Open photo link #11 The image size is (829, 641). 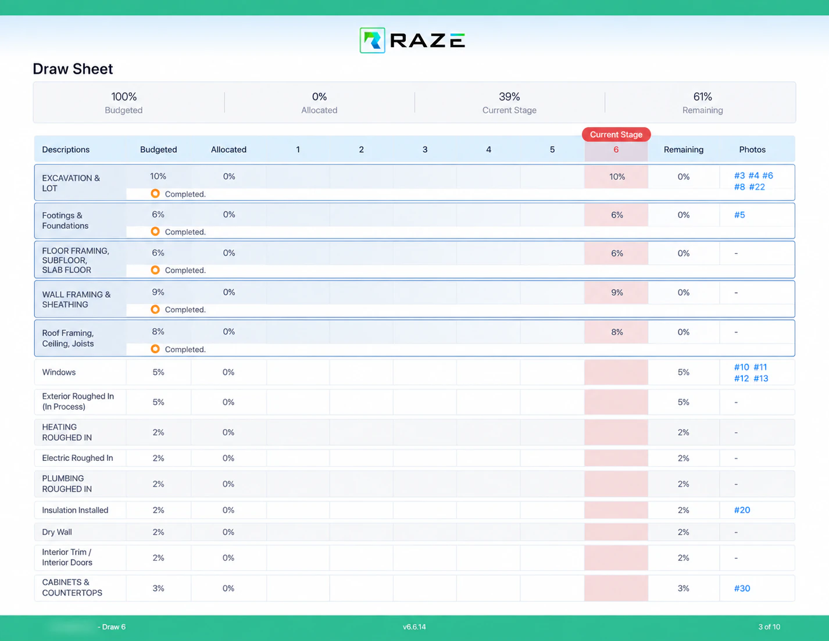coord(760,367)
